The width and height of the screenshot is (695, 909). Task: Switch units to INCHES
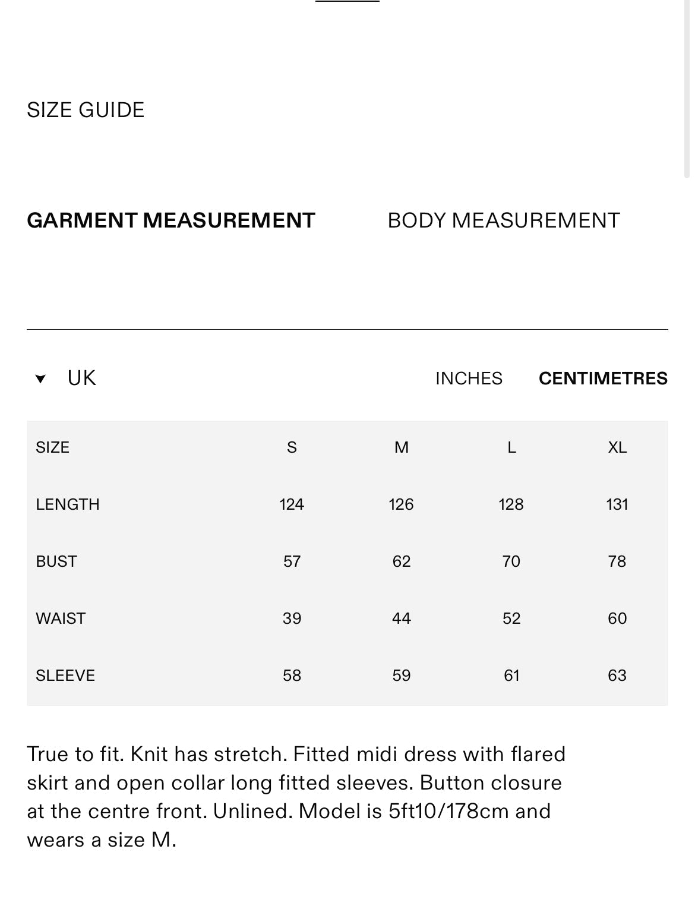coord(469,378)
